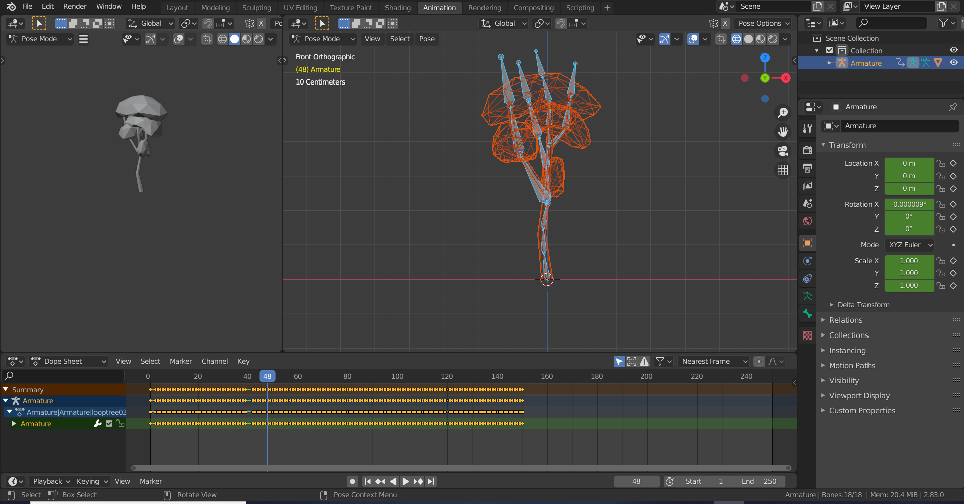Screen dimensions: 964x504
Task: Click the Location X value field
Action: click(909, 163)
